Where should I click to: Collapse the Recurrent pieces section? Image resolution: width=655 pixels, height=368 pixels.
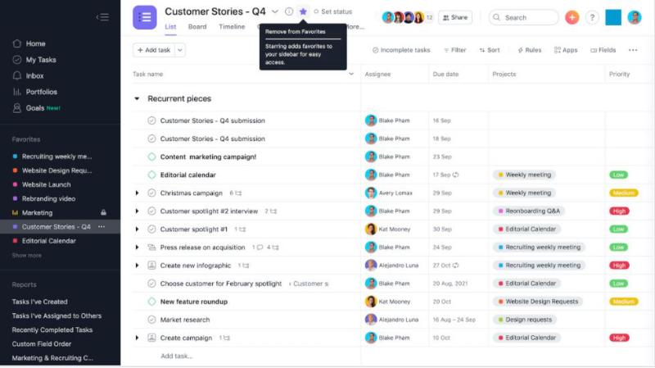137,98
